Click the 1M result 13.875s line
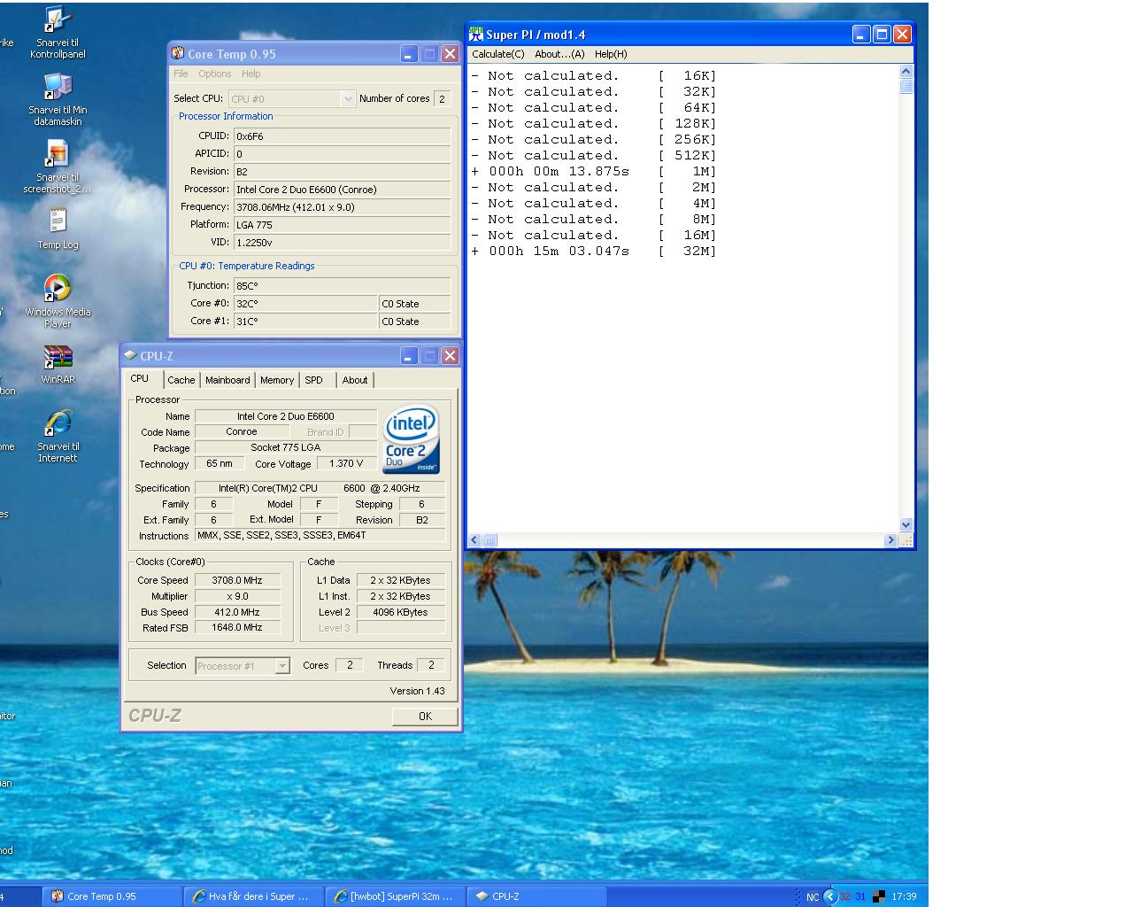 (x=593, y=171)
